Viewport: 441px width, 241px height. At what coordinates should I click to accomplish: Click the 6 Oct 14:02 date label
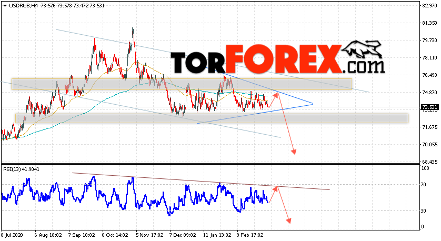pyautogui.click(x=115, y=235)
